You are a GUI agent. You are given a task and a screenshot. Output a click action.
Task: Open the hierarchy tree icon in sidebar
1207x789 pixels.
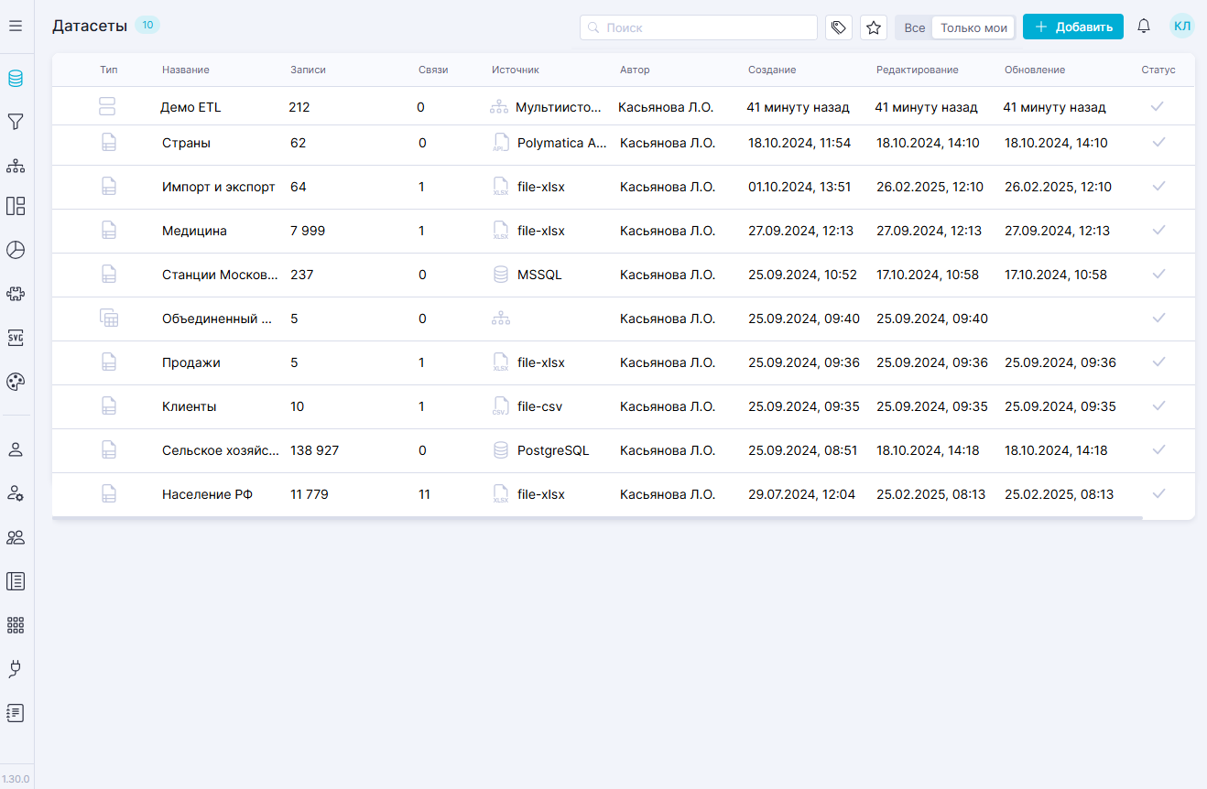click(x=16, y=166)
